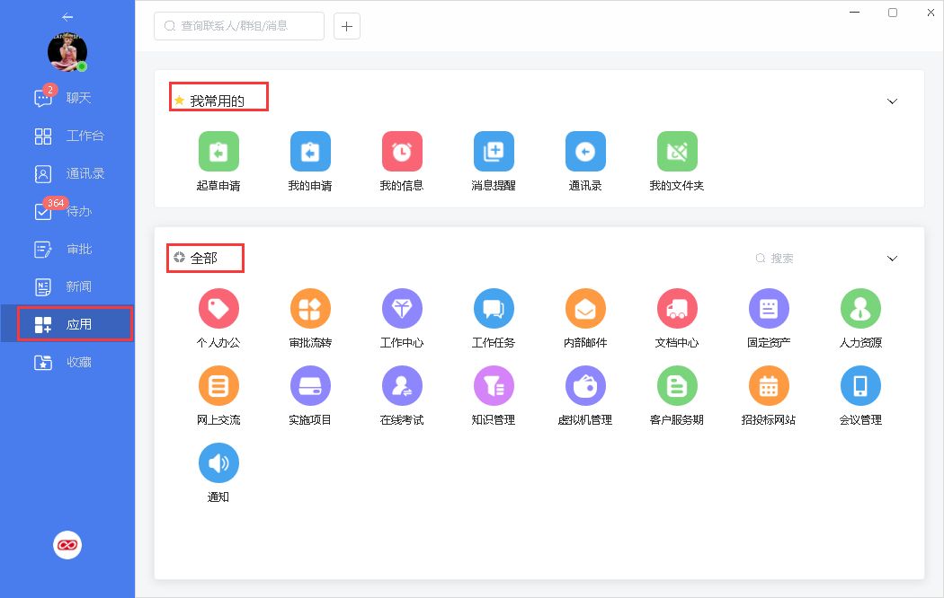Open the 起草申请 app icon

[x=218, y=153]
